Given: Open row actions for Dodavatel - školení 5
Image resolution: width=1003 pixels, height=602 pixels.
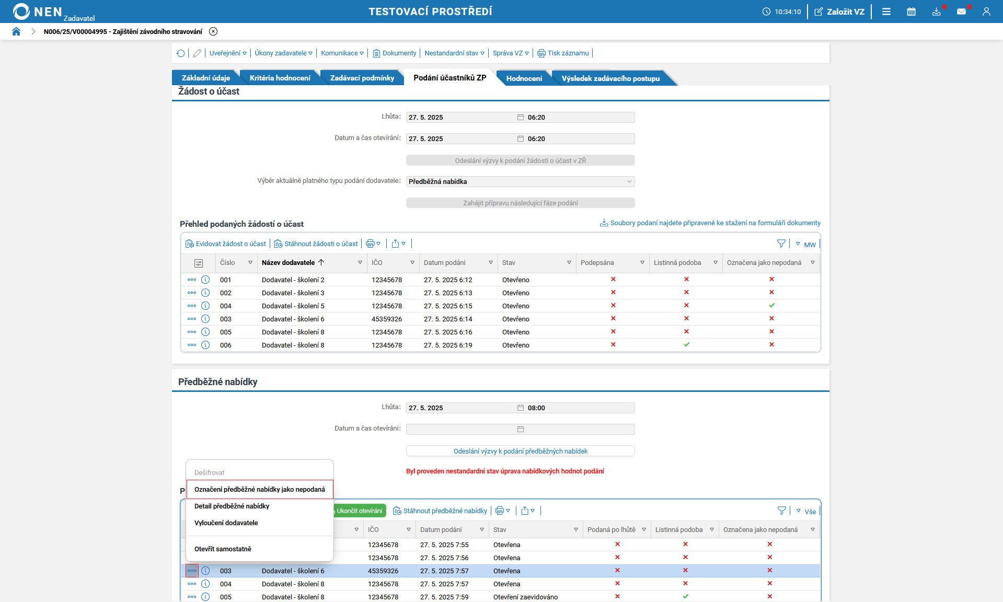Looking at the screenshot, I should [x=192, y=306].
